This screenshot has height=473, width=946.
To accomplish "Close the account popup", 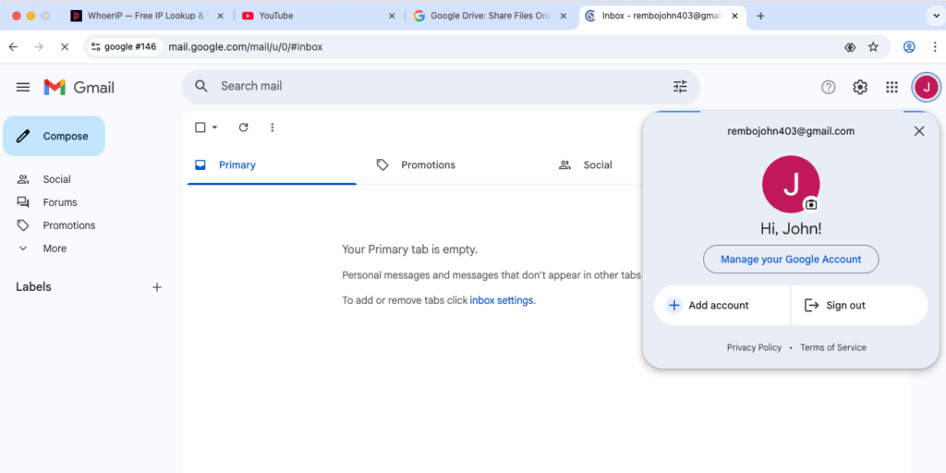I will pos(919,131).
